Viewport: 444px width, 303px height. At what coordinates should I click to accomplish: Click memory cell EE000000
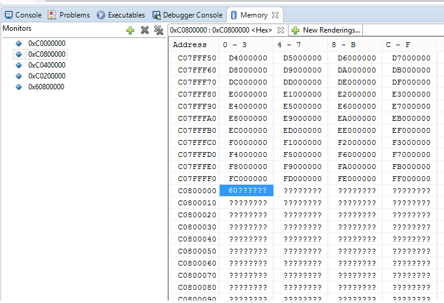[x=356, y=130]
